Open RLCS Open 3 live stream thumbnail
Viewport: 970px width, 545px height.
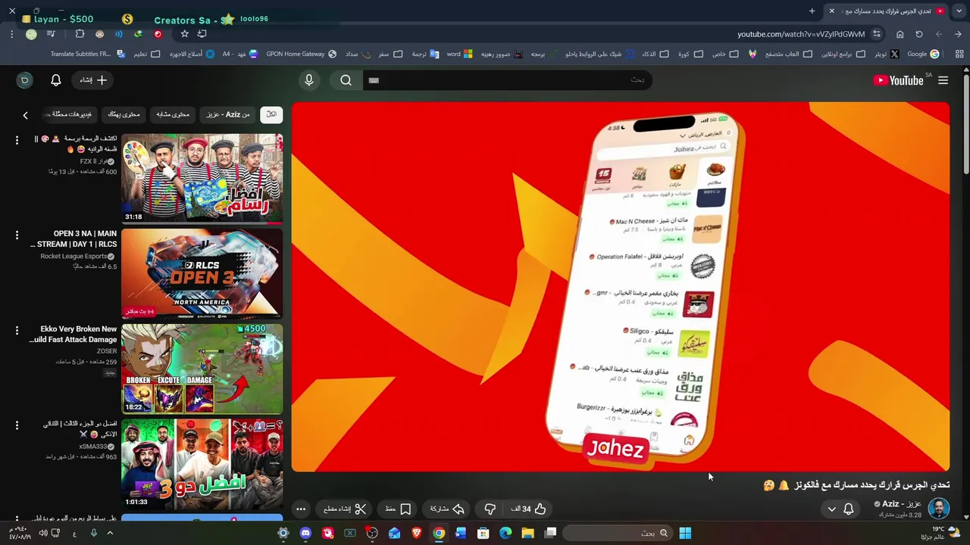click(x=202, y=274)
